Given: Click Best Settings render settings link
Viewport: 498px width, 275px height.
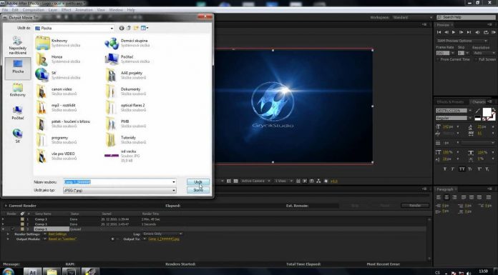Looking at the screenshot, I should click(x=57, y=234).
